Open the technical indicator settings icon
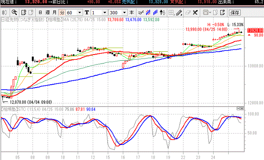Image resolution: width=264 pixels, height=160 pixels. coord(141,13)
